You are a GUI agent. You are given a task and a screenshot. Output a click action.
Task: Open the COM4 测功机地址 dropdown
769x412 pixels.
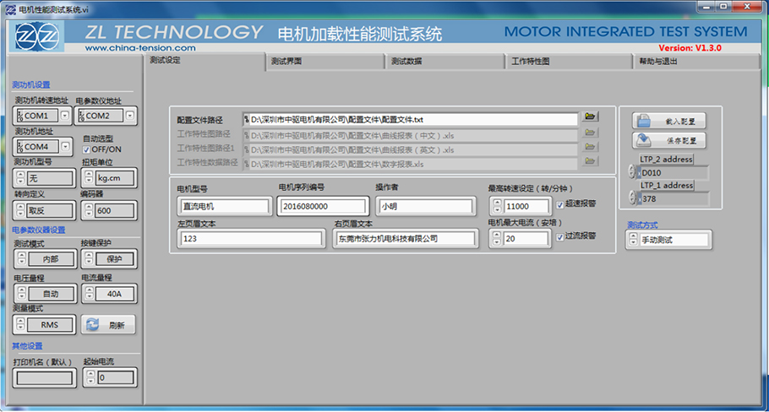pyautogui.click(x=36, y=147)
